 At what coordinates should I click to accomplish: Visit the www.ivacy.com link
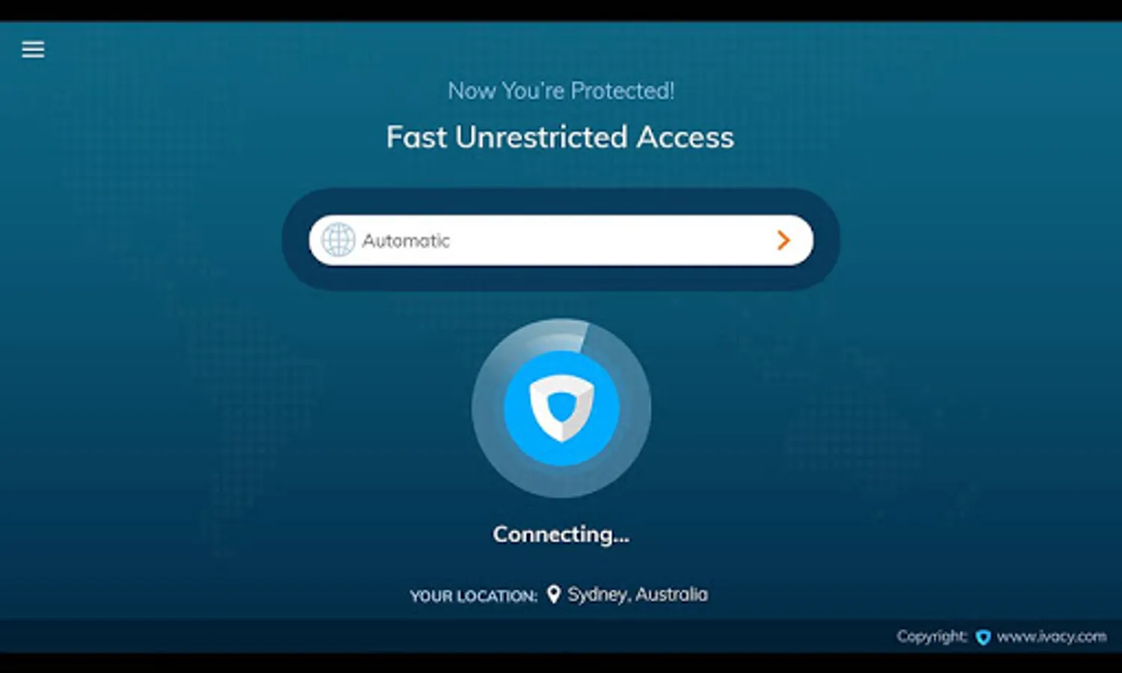(x=1051, y=636)
